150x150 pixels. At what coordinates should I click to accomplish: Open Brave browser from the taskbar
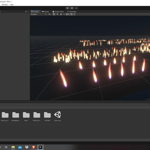tap(34, 147)
